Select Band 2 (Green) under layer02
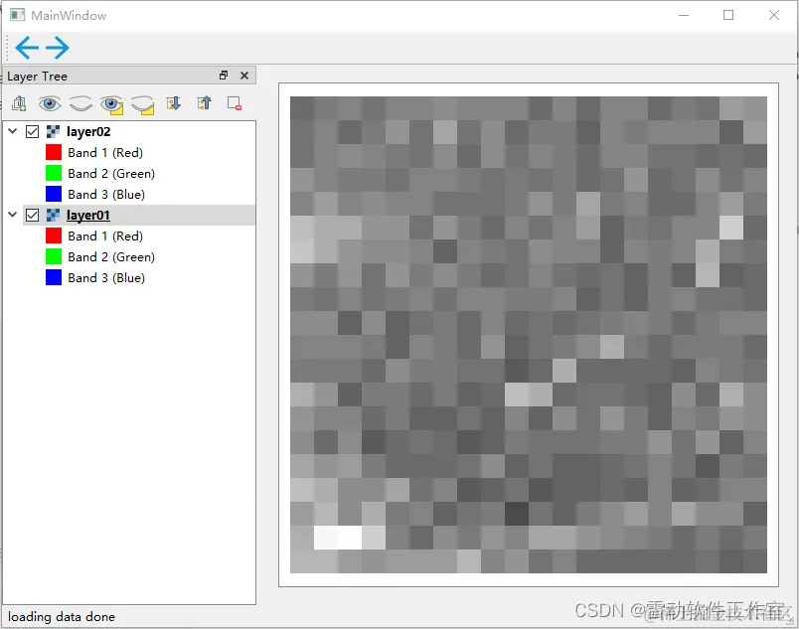This screenshot has height=629, width=799. 111,174
